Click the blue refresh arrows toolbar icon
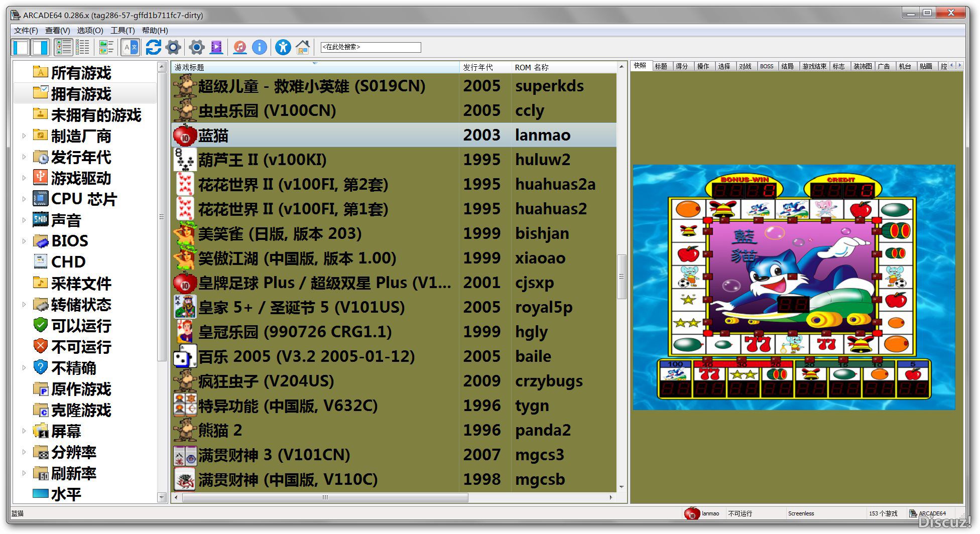980x534 pixels. (x=153, y=48)
